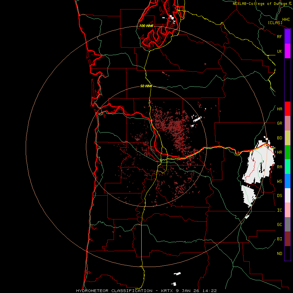This screenshot has height=293, width=293.
Task: Click the BI brown legend swatch
Action: (287, 239)
